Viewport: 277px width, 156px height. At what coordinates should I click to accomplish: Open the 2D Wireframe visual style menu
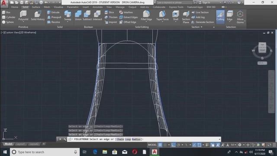(29, 32)
